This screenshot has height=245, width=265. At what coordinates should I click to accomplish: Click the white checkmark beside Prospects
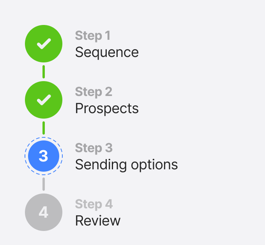pos(44,100)
